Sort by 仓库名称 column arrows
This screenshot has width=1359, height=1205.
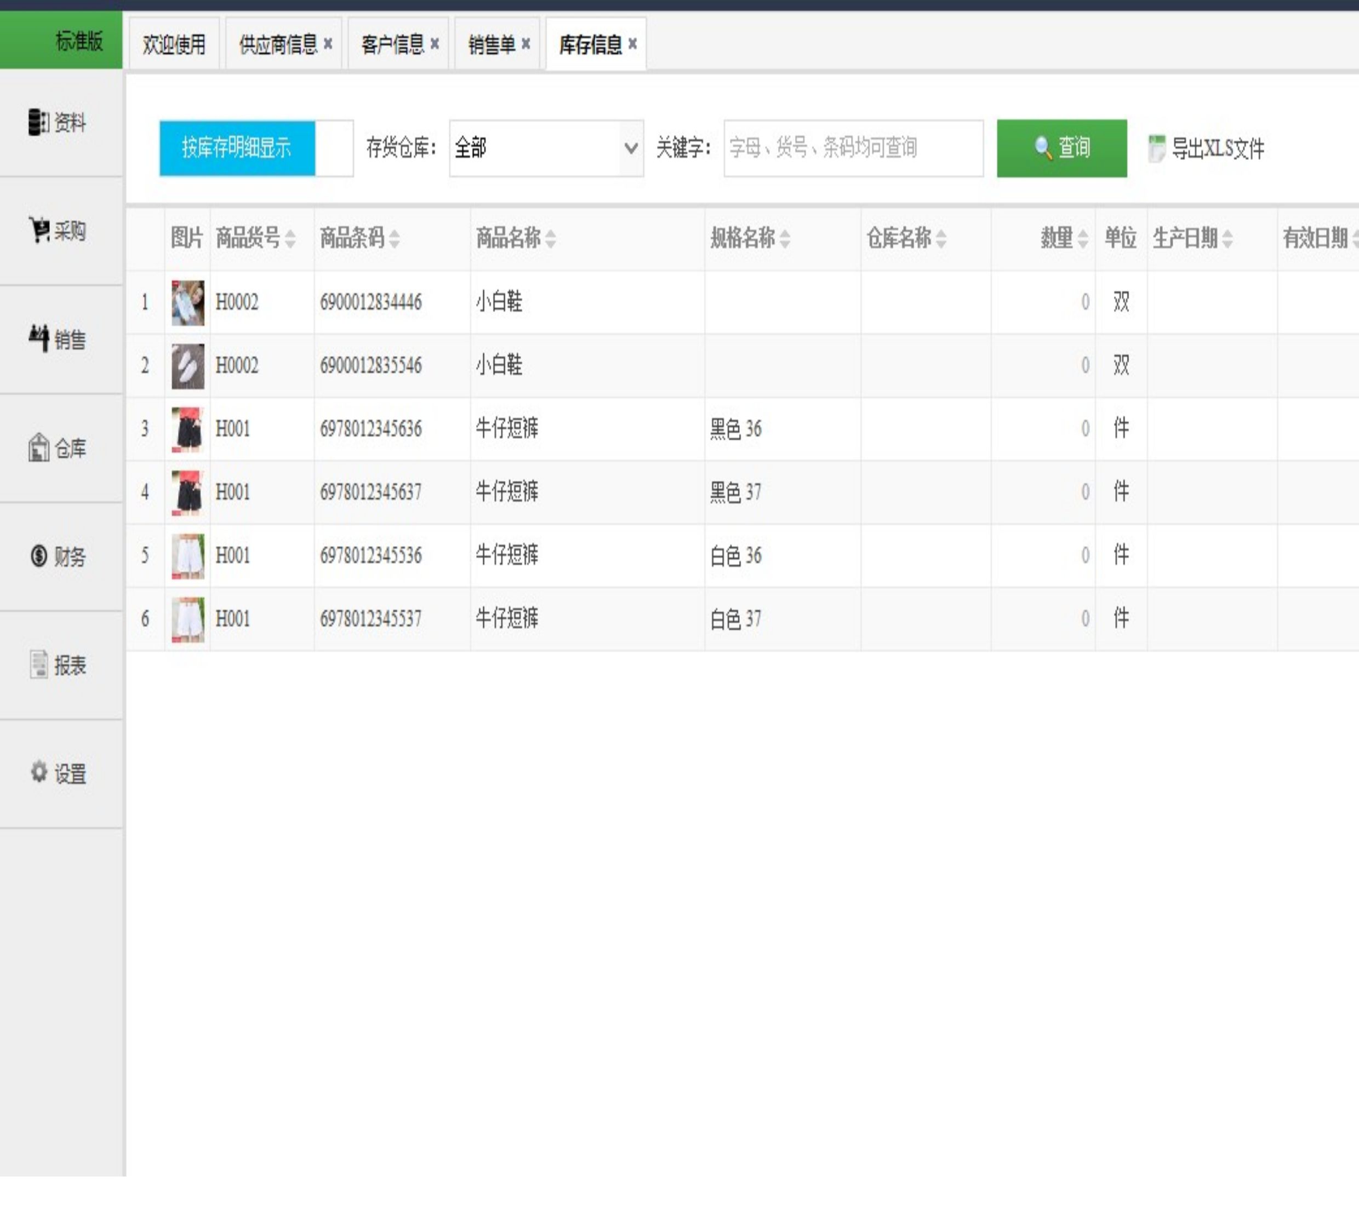[941, 239]
